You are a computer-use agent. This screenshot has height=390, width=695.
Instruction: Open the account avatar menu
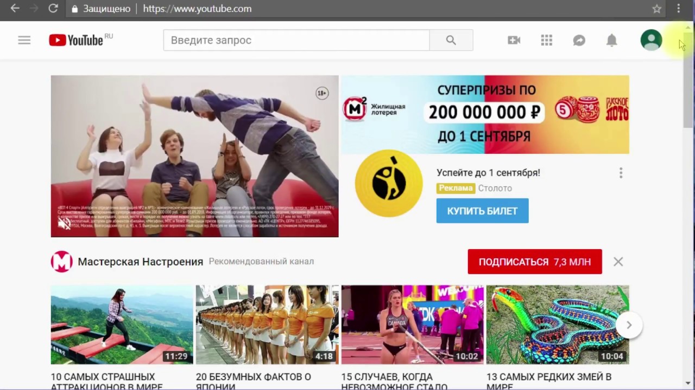pos(651,40)
